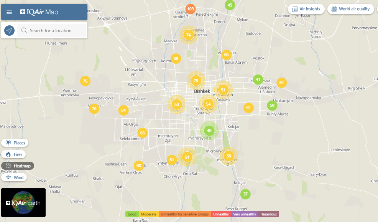Open Air insights
The image size is (378, 222).
pyautogui.click(x=306, y=9)
